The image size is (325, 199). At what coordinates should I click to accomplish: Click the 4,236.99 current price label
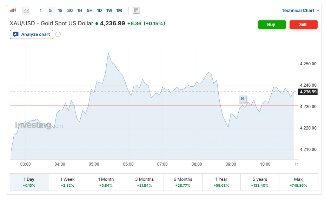coord(307,92)
